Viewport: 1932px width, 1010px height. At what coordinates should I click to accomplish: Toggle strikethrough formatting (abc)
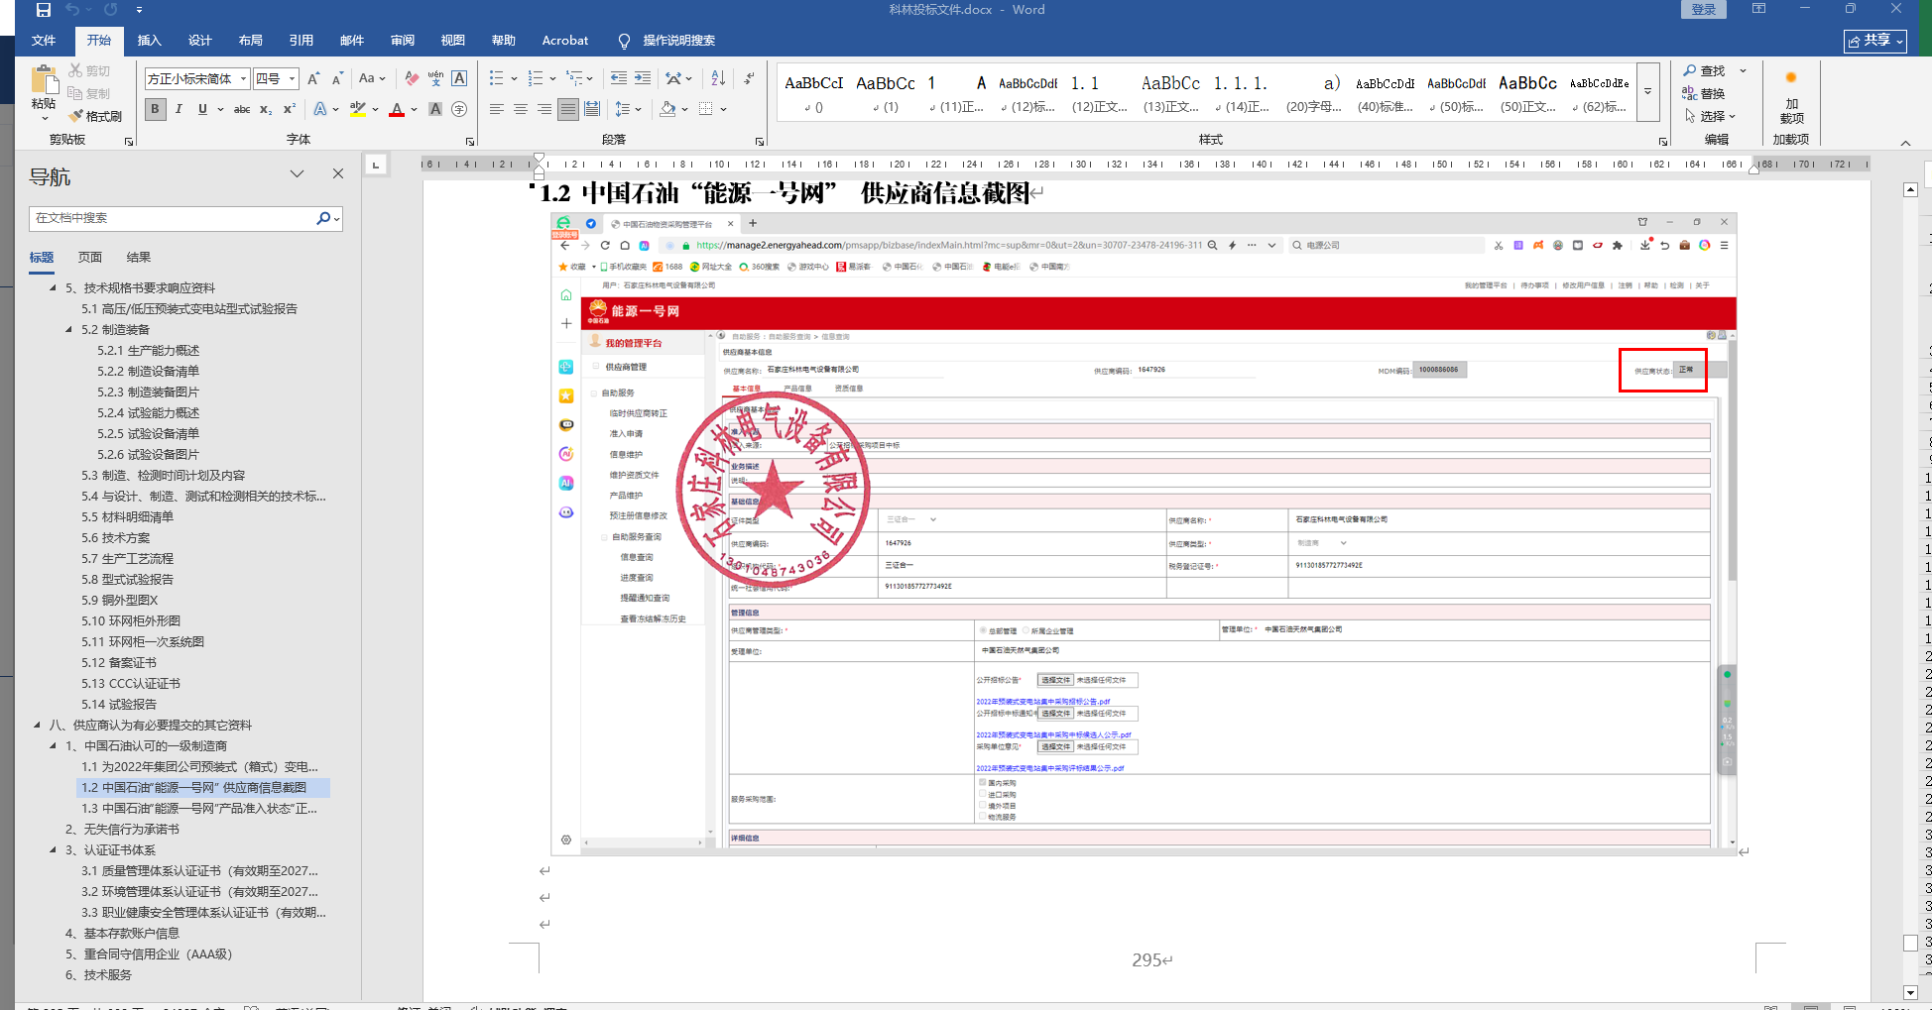click(x=242, y=109)
